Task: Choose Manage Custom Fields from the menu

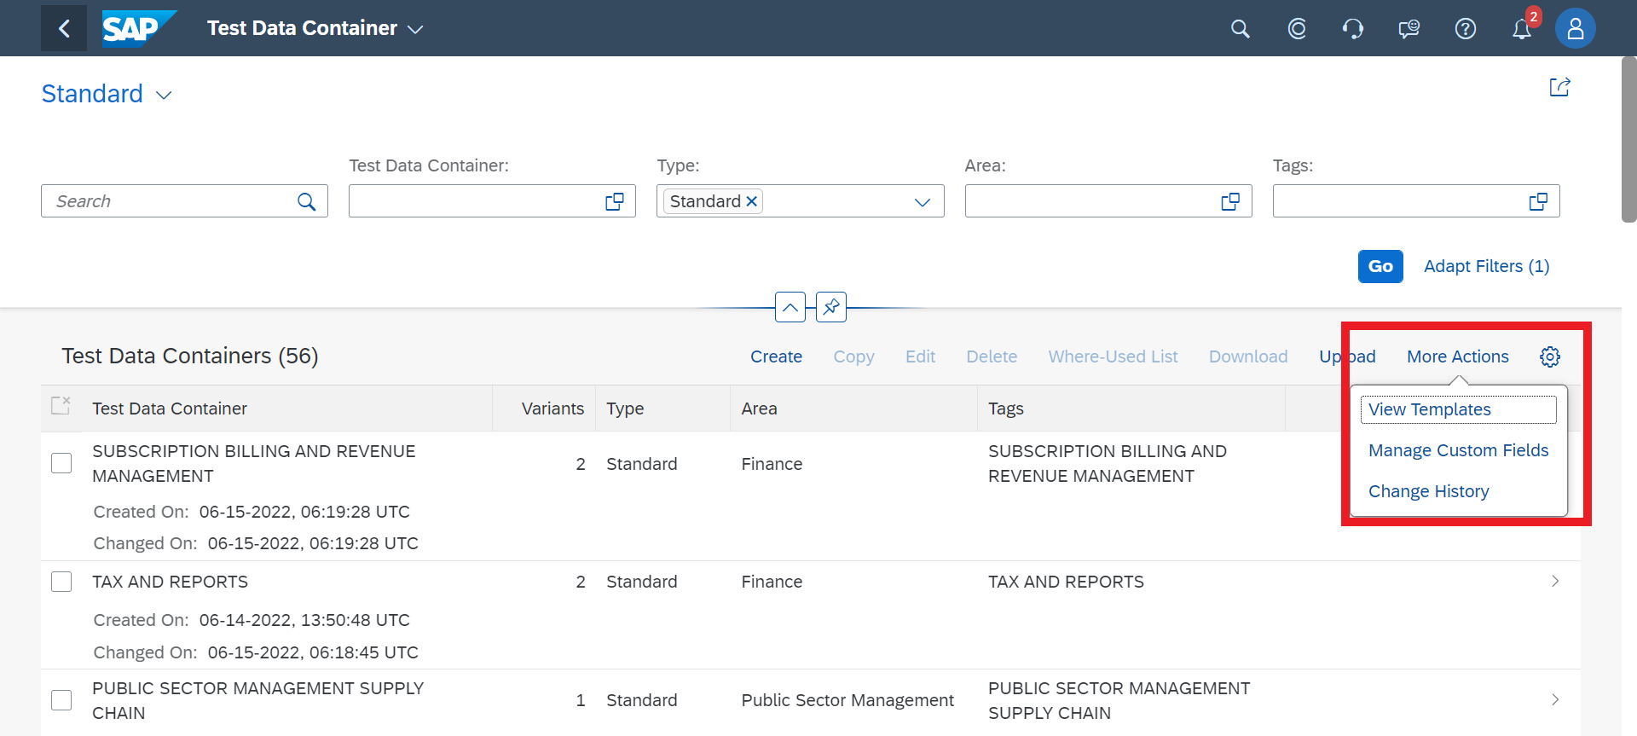Action: point(1458,450)
